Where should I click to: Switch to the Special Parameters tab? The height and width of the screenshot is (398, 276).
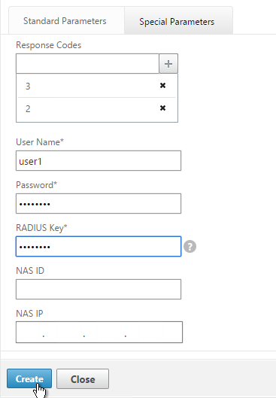click(177, 22)
